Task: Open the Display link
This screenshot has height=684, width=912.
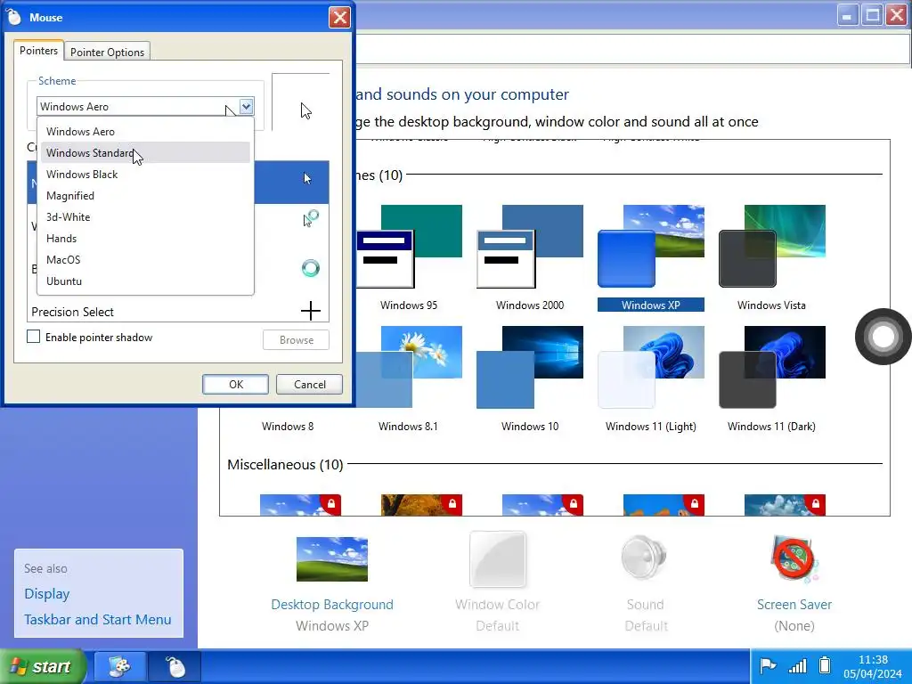Action: point(47,594)
